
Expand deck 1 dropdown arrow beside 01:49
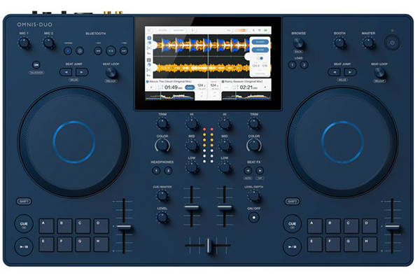coord(151,87)
